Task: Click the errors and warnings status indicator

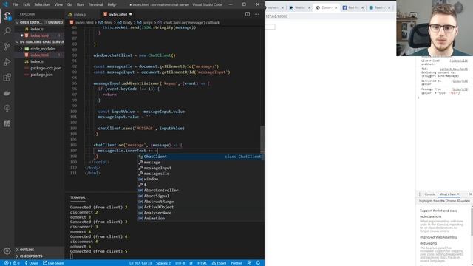Action: pyautogui.click(x=12, y=263)
